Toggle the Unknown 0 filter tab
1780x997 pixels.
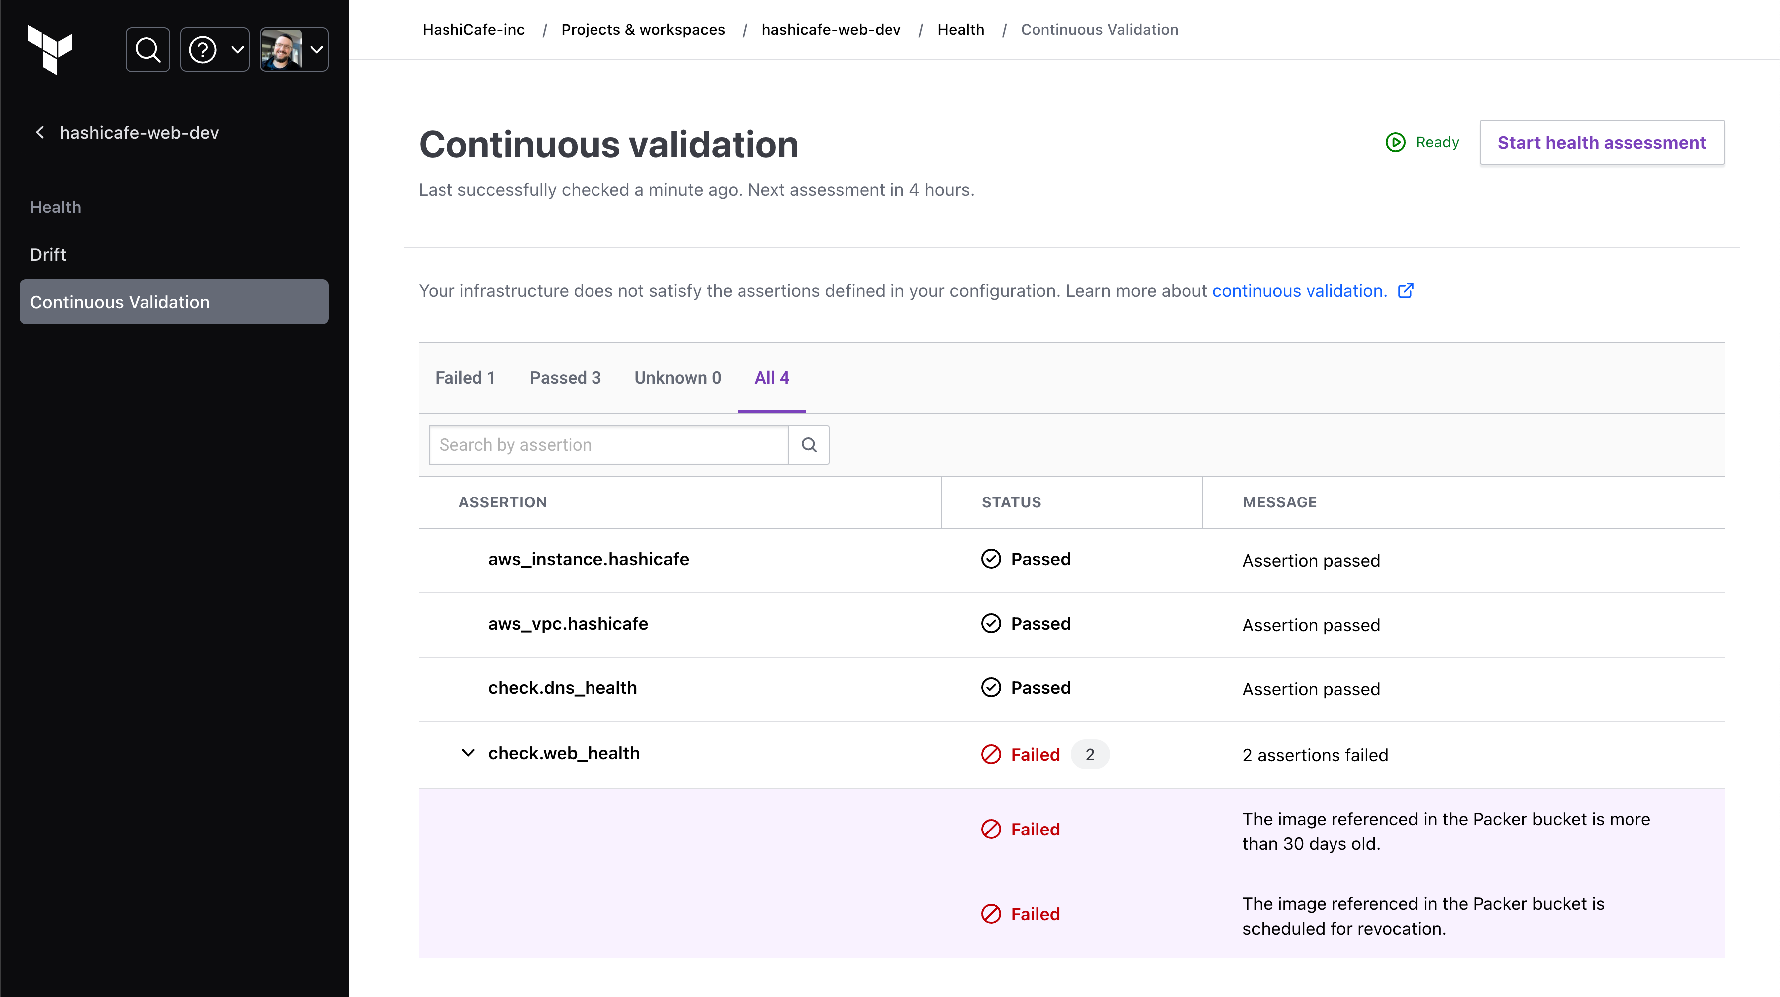(x=676, y=377)
